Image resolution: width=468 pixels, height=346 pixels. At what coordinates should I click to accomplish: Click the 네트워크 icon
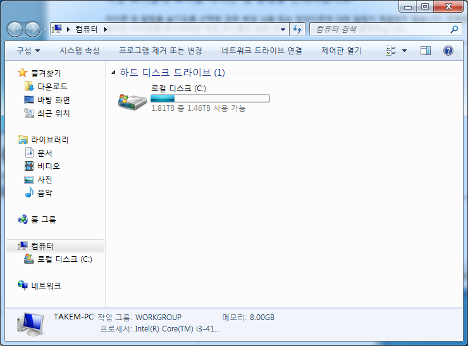point(23,285)
